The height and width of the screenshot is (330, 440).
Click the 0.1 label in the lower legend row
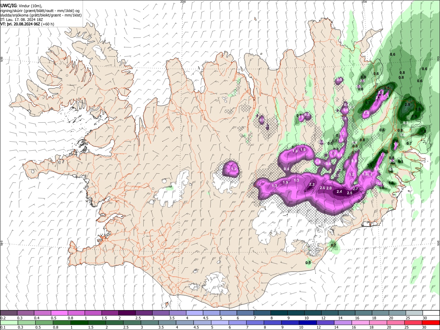(3, 328)
